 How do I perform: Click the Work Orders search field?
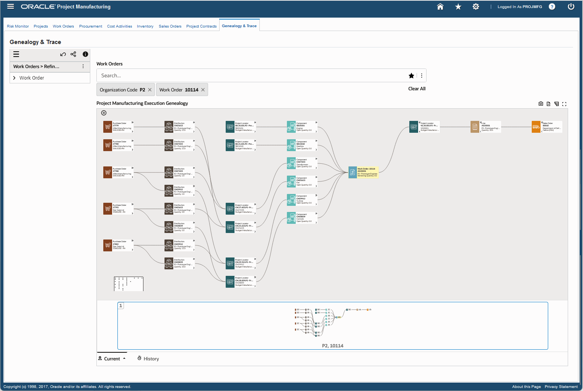click(x=252, y=76)
